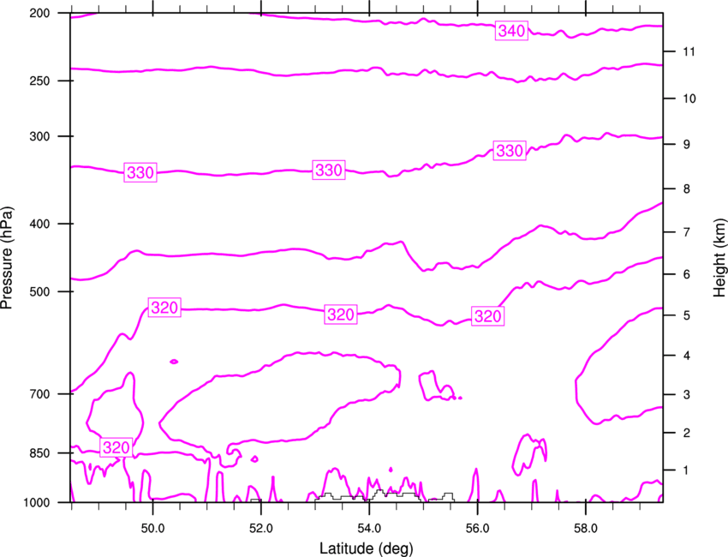Select the Pressure (hPa) axis title
Image resolution: width=728 pixels, height=557 pixels.
tap(7, 257)
